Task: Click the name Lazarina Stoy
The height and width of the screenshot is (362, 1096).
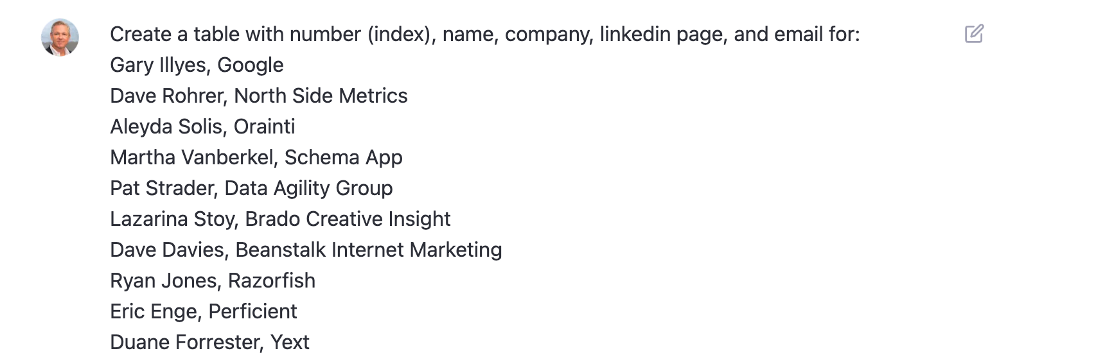Action: tap(174, 219)
